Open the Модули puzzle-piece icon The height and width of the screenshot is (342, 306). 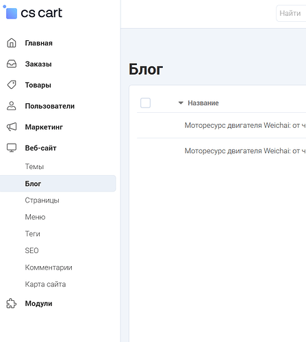(x=12, y=303)
